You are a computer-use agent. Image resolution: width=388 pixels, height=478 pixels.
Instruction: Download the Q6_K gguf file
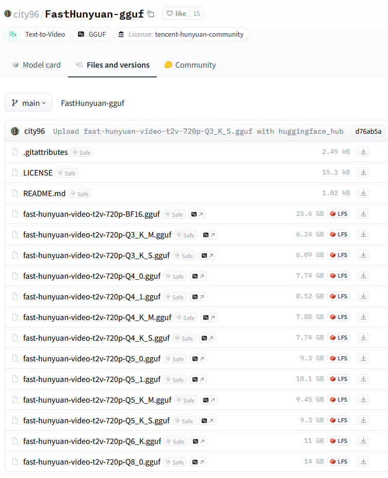(363, 441)
